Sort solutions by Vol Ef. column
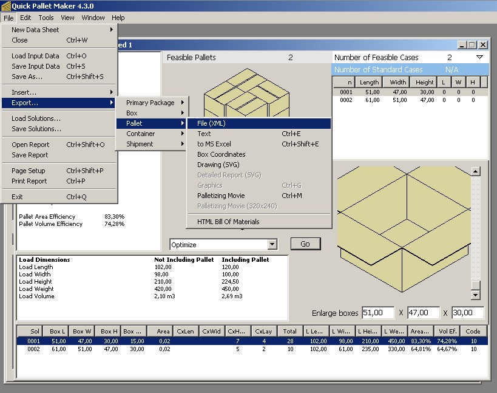The image size is (497, 393). [x=447, y=331]
